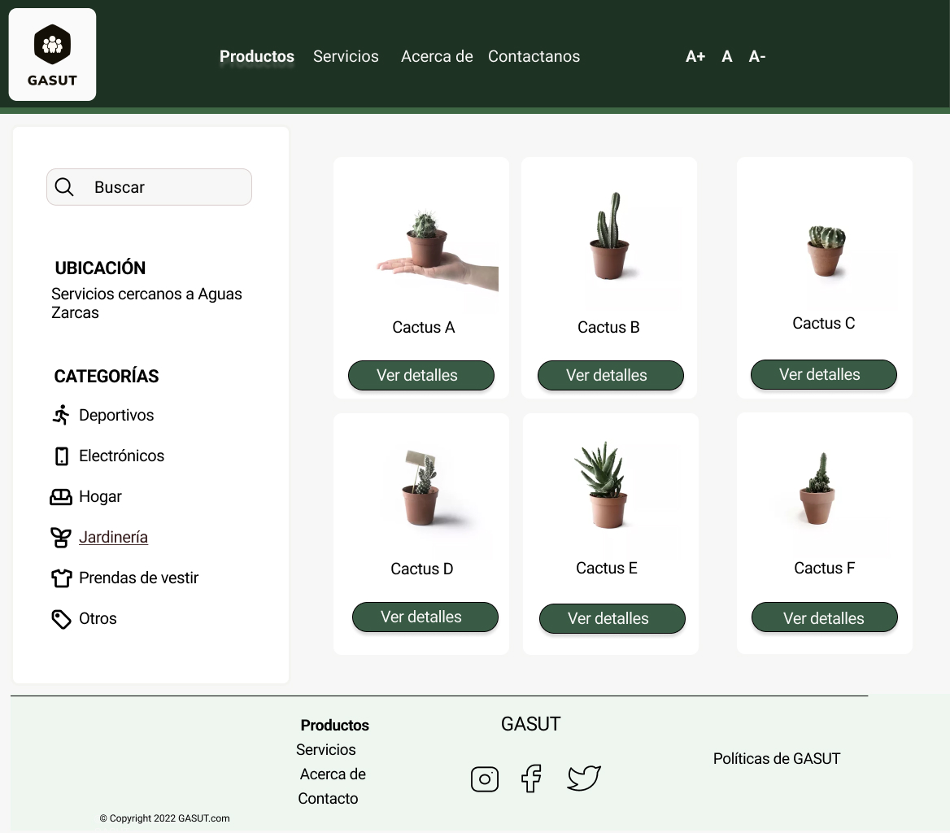The width and height of the screenshot is (950, 833).
Task: Click the Otros tag icon
Action: click(x=60, y=618)
